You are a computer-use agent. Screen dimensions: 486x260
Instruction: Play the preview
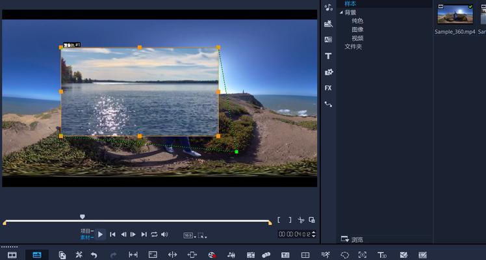100,235
